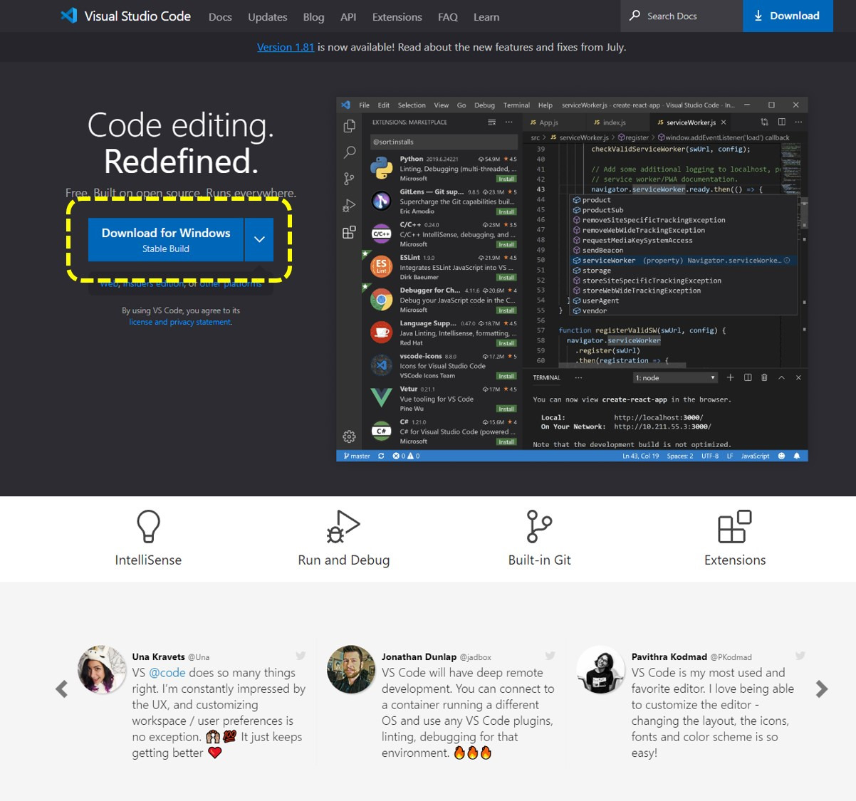
Task: Click the Run and Debug feature icon
Action: (x=343, y=527)
